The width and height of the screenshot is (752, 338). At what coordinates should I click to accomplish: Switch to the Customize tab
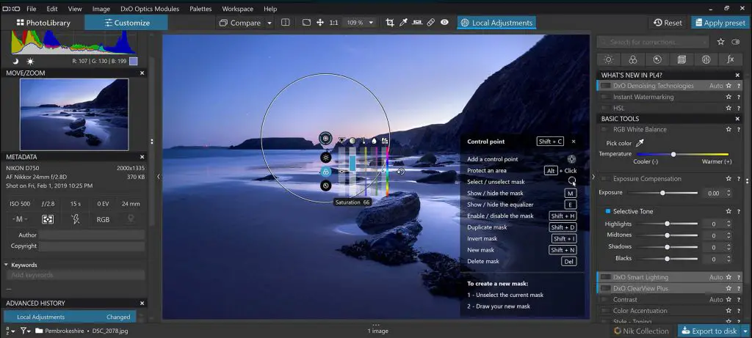coord(126,23)
